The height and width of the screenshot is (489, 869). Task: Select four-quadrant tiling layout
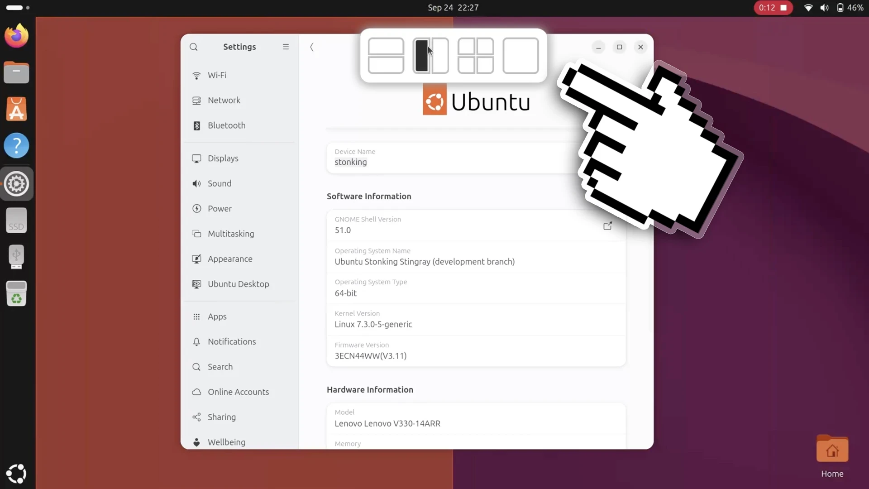pyautogui.click(x=476, y=56)
